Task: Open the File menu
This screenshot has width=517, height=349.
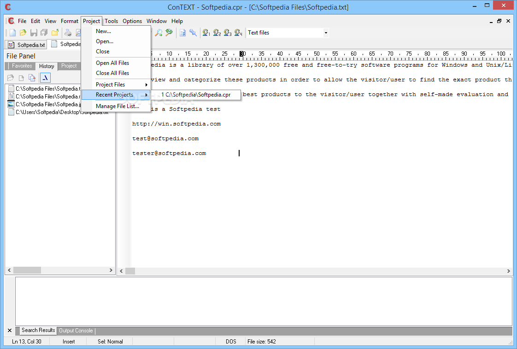Action: coord(22,21)
